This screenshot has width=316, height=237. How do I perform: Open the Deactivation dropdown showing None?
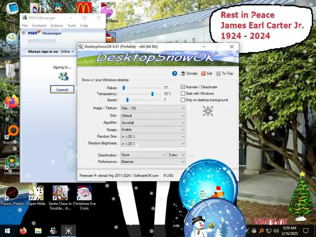(144, 155)
